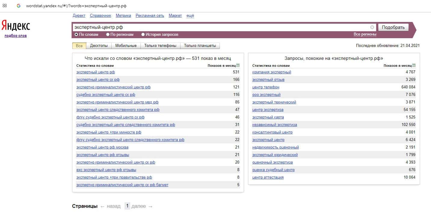Click the search input field with the query
431x218 pixels.
(x=221, y=27)
